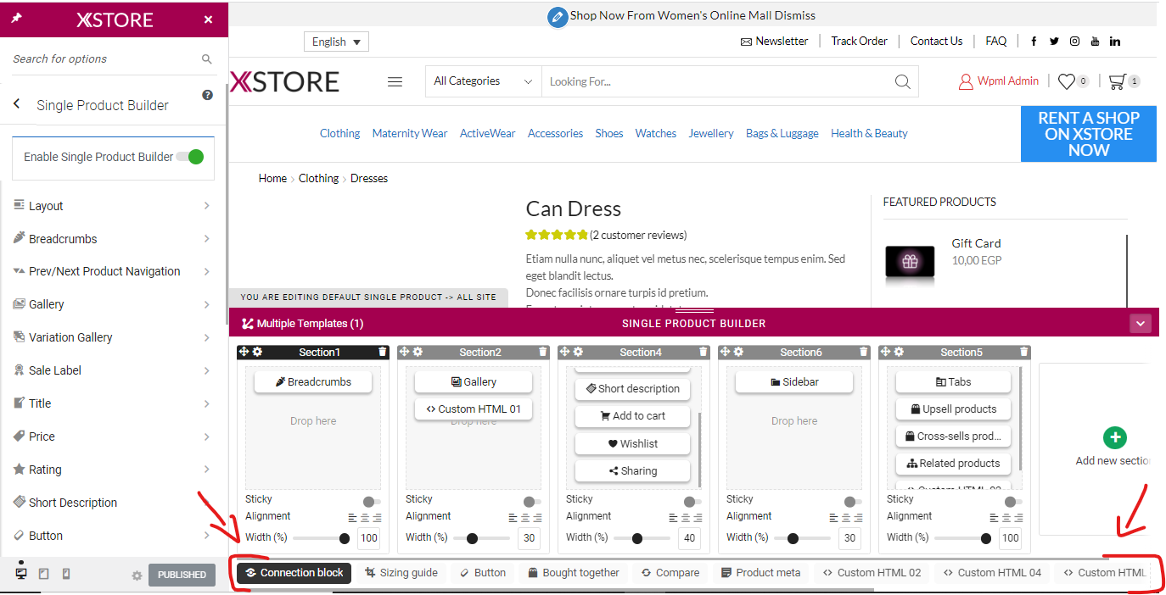Open the All Categories dropdown

[483, 81]
